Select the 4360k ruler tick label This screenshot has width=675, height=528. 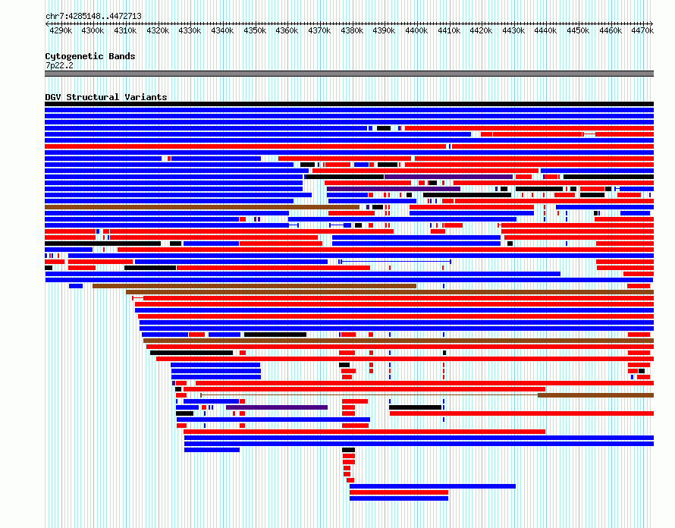click(x=287, y=30)
